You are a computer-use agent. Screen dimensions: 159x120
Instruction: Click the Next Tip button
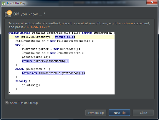click(120, 113)
